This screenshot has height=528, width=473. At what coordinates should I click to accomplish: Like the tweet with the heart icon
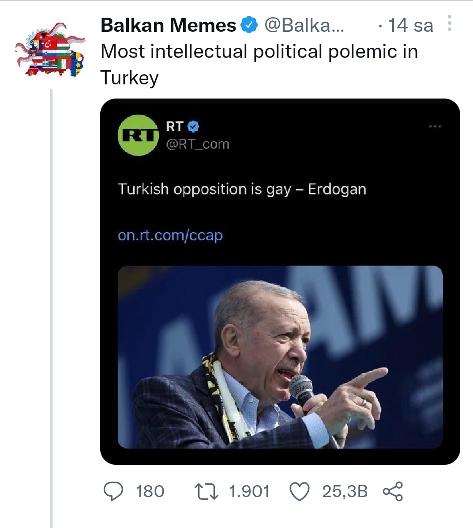(x=300, y=491)
